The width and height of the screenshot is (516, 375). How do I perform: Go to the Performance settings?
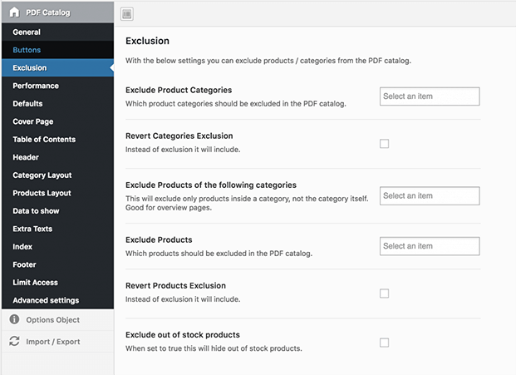tap(36, 86)
